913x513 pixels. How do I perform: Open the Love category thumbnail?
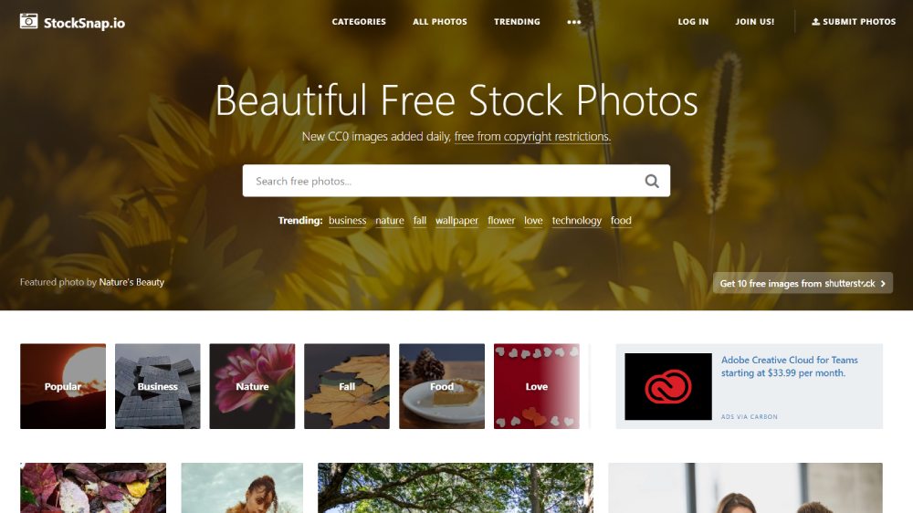[536, 386]
